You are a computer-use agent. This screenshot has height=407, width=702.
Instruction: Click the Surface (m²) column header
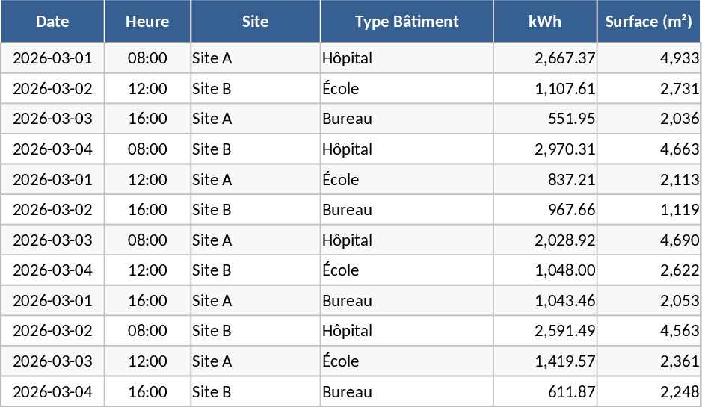pyautogui.click(x=649, y=22)
